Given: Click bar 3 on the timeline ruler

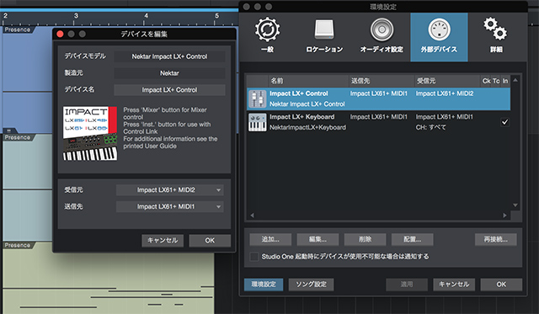Looking at the screenshot, I should [76, 16].
